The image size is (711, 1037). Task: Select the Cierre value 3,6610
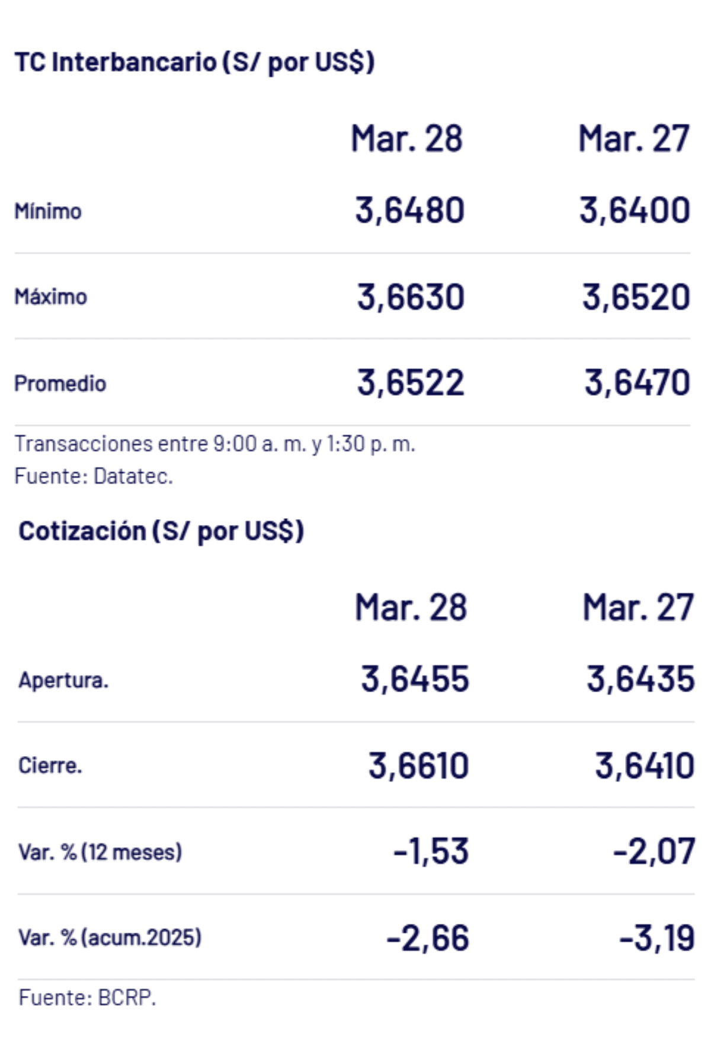tap(418, 766)
